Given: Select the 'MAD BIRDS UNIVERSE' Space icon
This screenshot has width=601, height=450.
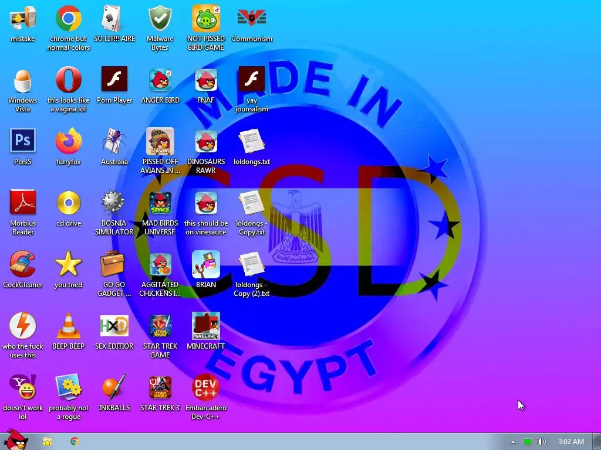Looking at the screenshot, I should pos(160,203).
